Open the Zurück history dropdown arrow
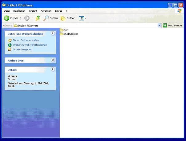The image size is (186, 141). pos(21,18)
